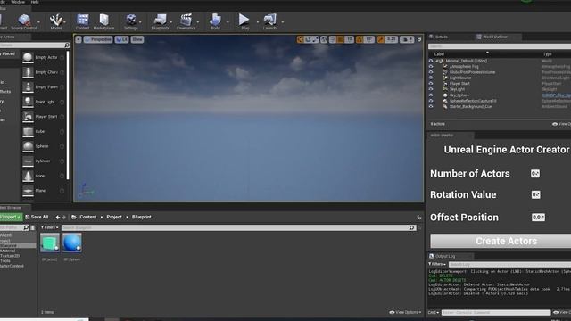This screenshot has width=571, height=321.
Task: Select the Plane placement icon
Action: [28, 191]
